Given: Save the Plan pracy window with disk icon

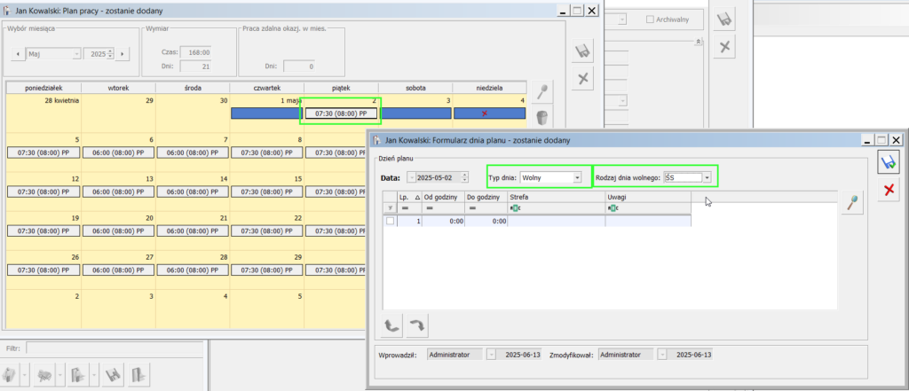Looking at the screenshot, I should pyautogui.click(x=583, y=51).
